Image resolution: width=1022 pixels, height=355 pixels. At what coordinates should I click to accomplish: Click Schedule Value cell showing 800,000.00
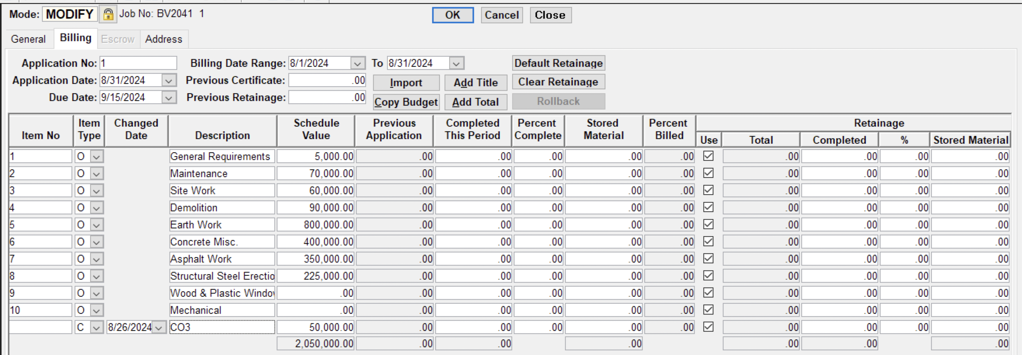[316, 225]
